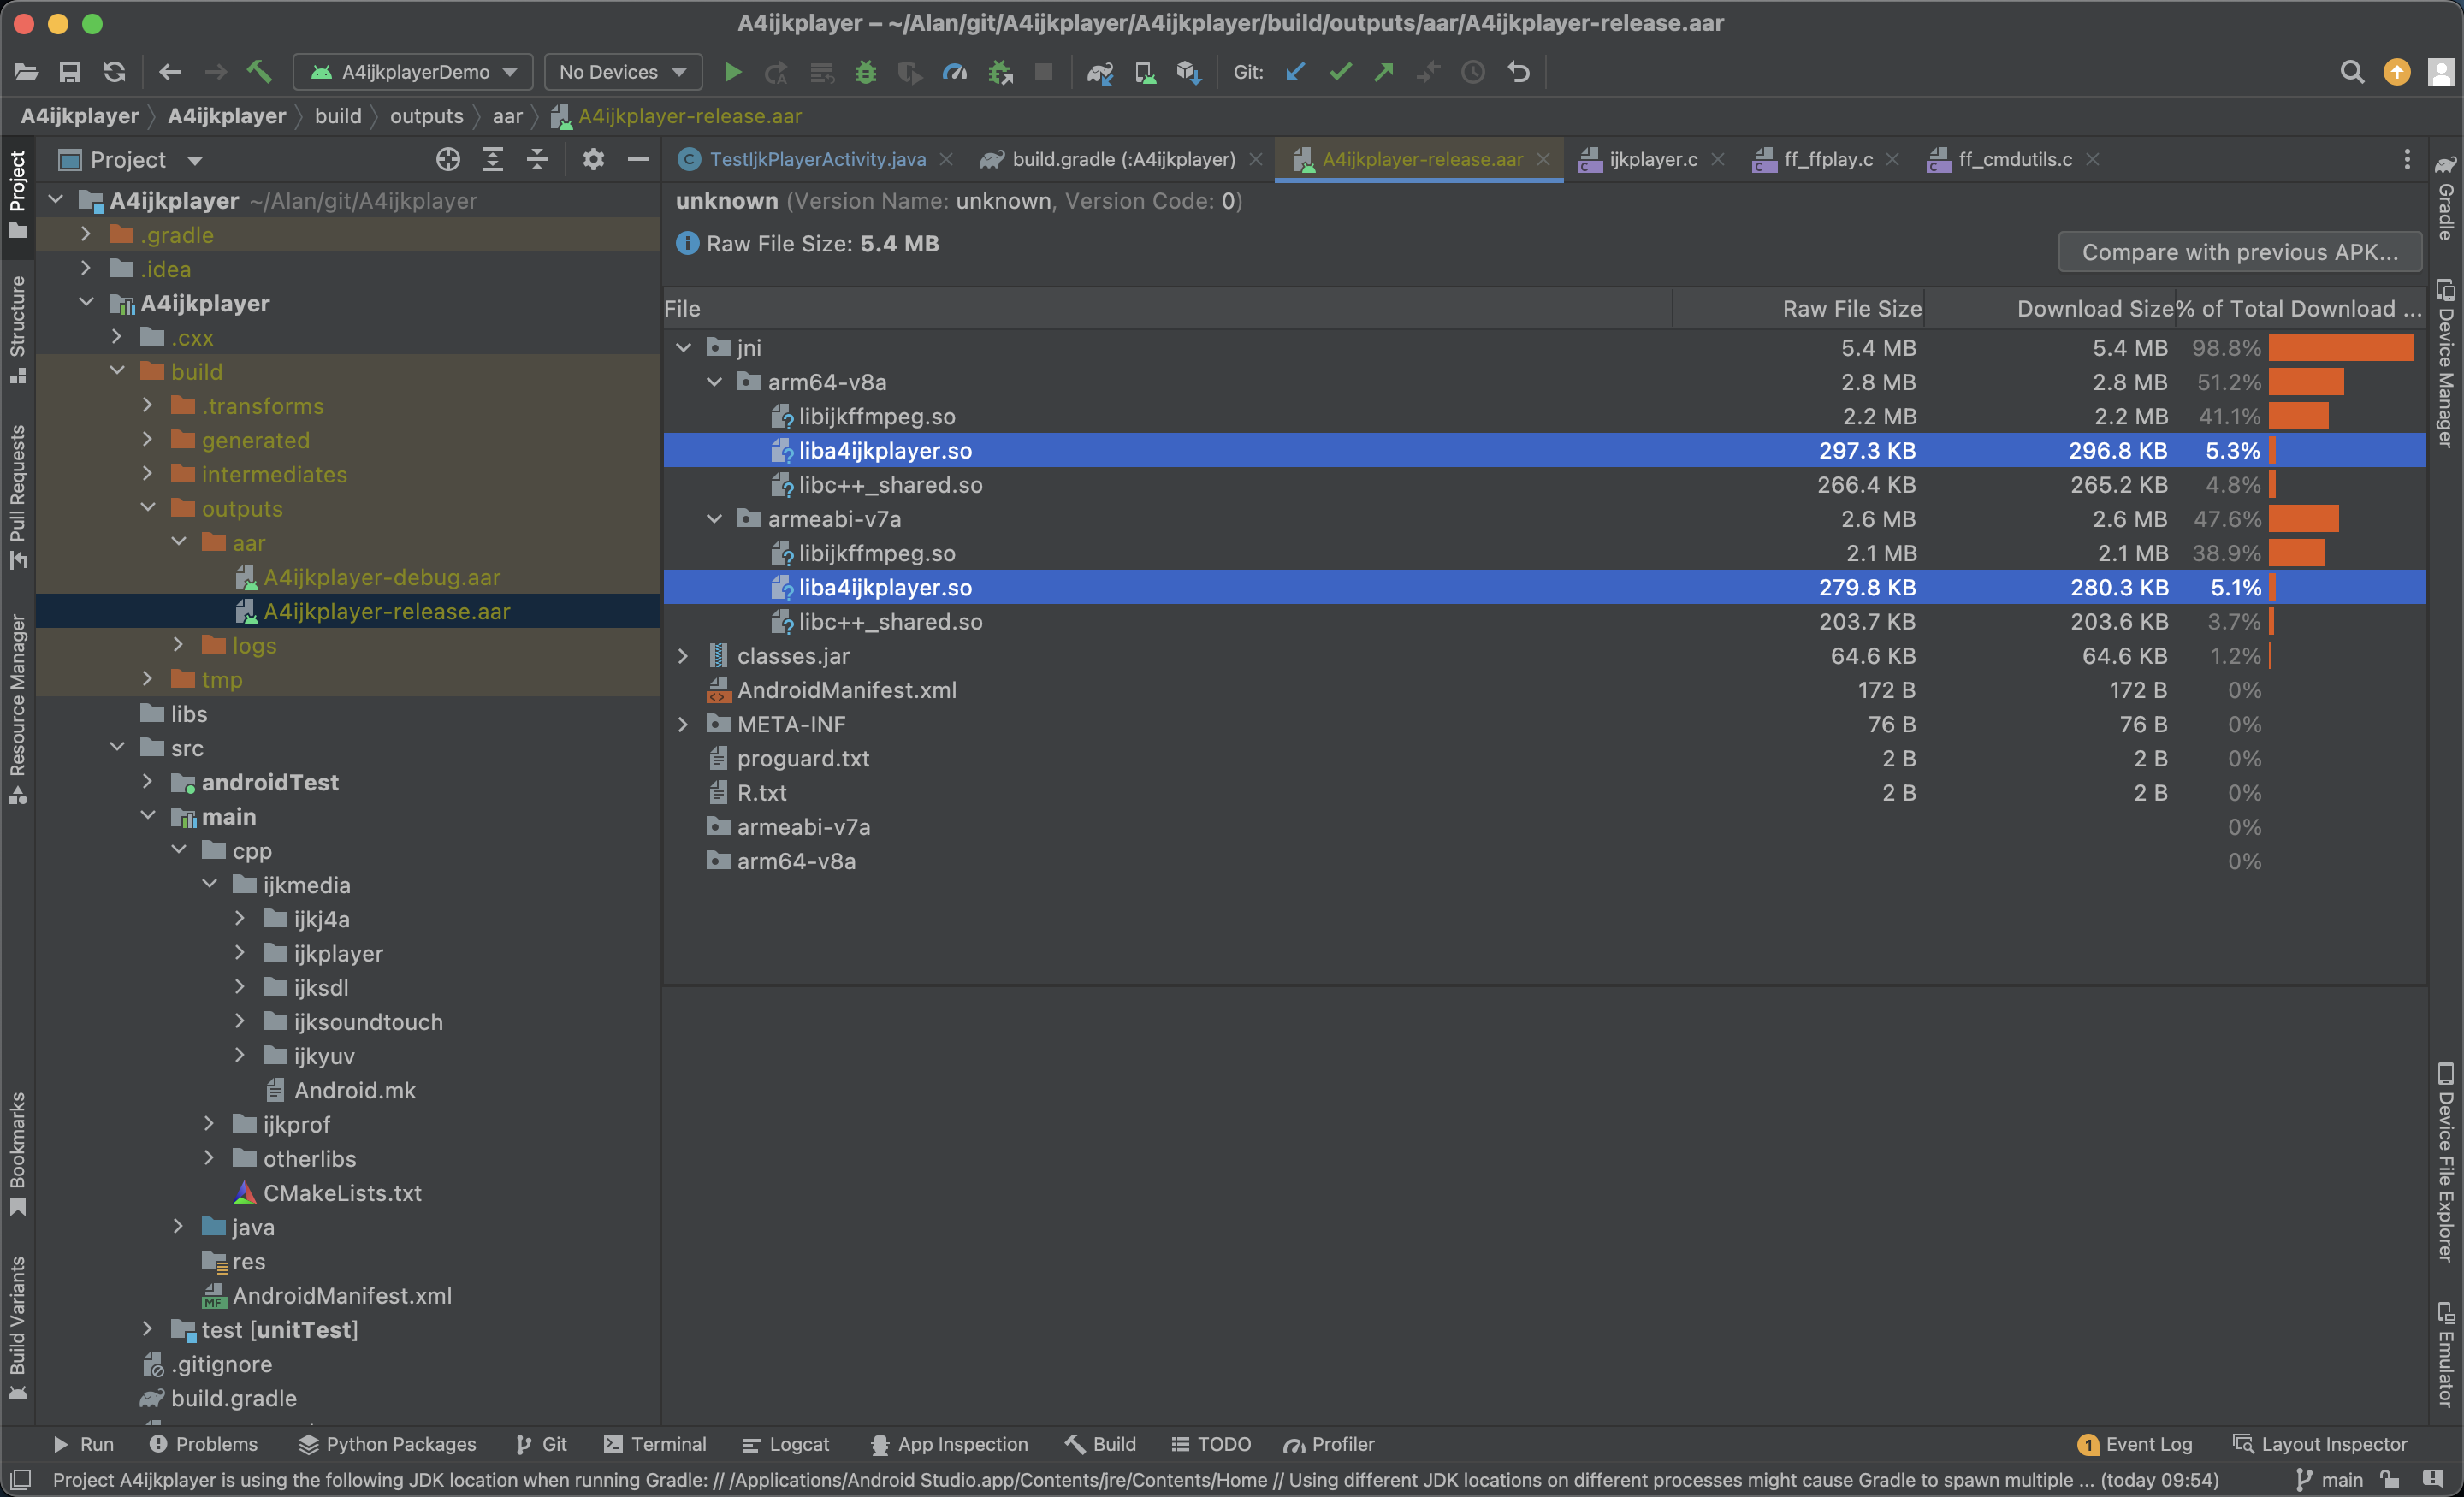
Task: Click the Git Commit checkmark icon
Action: [1340, 72]
